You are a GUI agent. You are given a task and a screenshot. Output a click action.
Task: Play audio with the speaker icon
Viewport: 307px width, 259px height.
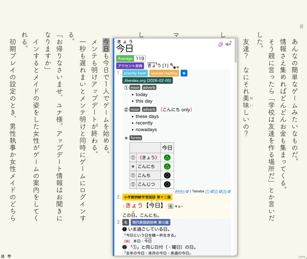(x=228, y=44)
